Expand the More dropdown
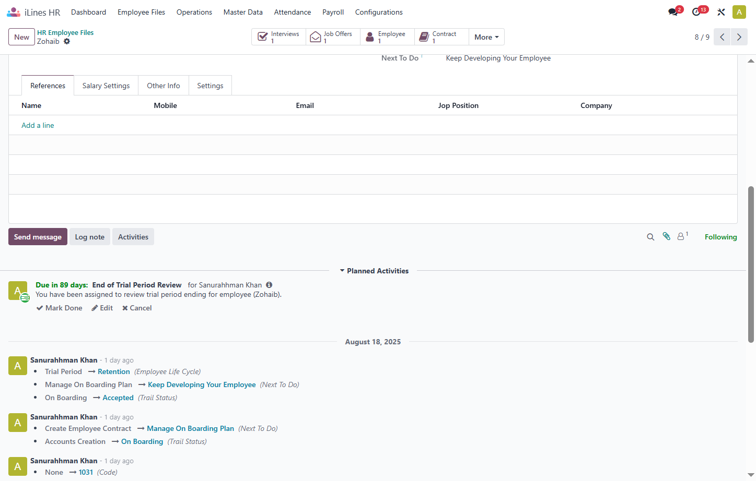The height and width of the screenshot is (481, 756). click(x=486, y=37)
